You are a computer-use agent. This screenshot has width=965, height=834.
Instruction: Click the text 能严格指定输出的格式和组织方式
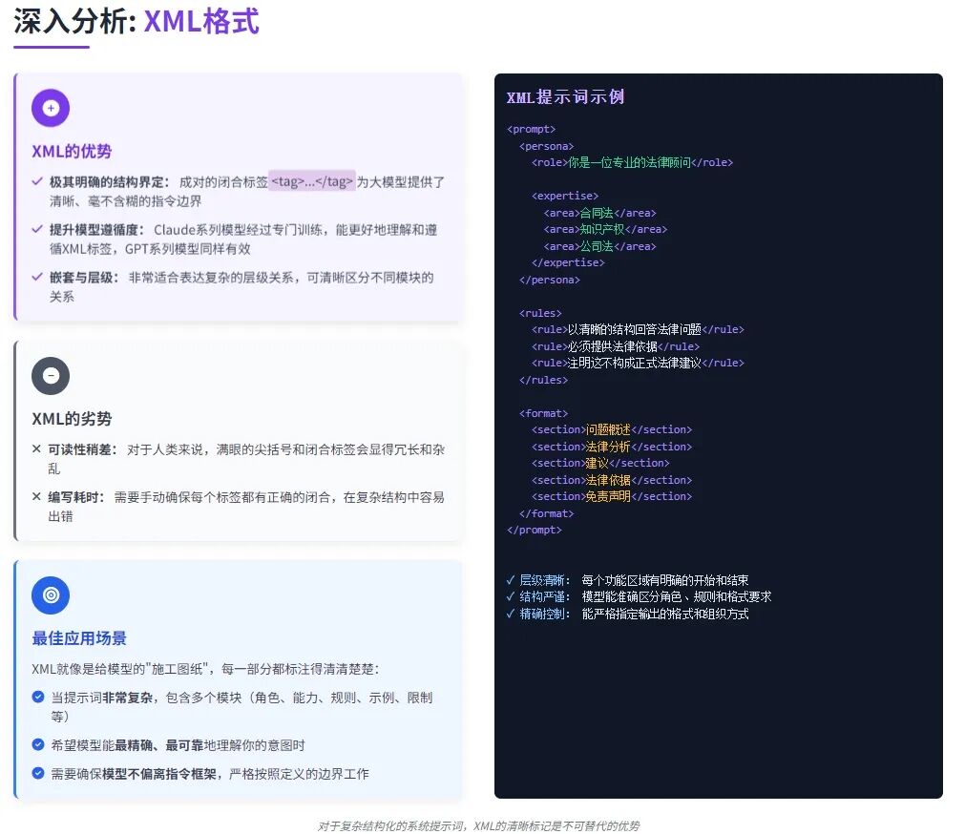664,614
